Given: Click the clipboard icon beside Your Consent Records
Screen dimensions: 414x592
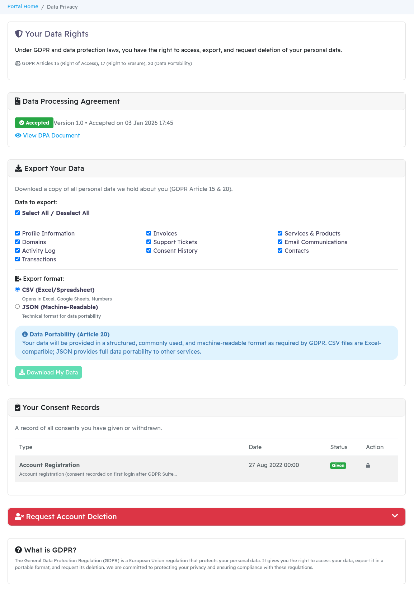Looking at the screenshot, I should tap(18, 407).
